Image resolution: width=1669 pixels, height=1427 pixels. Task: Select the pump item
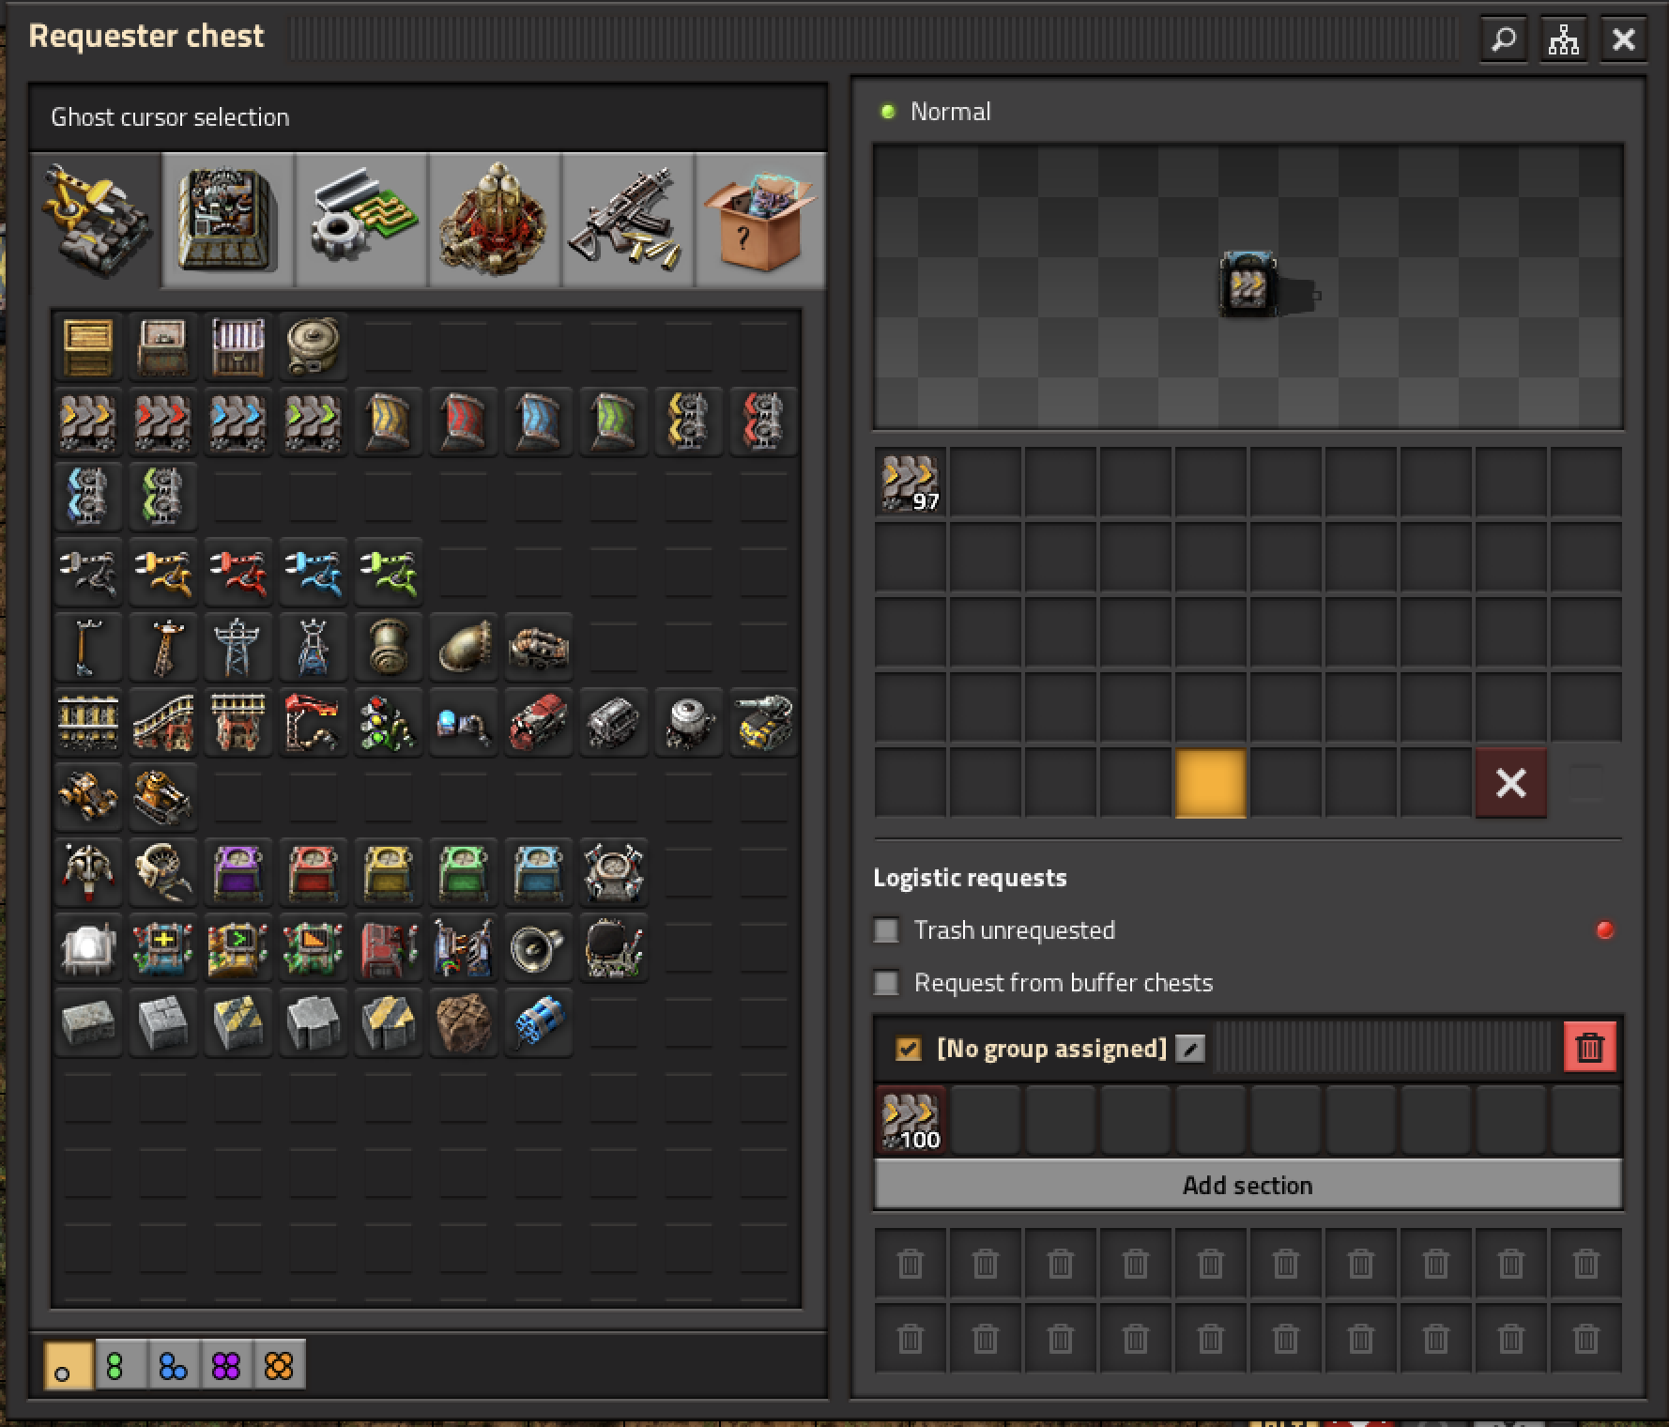[539, 647]
